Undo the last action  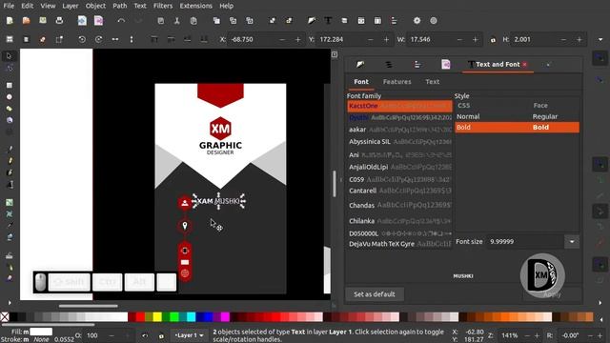pyautogui.click(x=121, y=21)
